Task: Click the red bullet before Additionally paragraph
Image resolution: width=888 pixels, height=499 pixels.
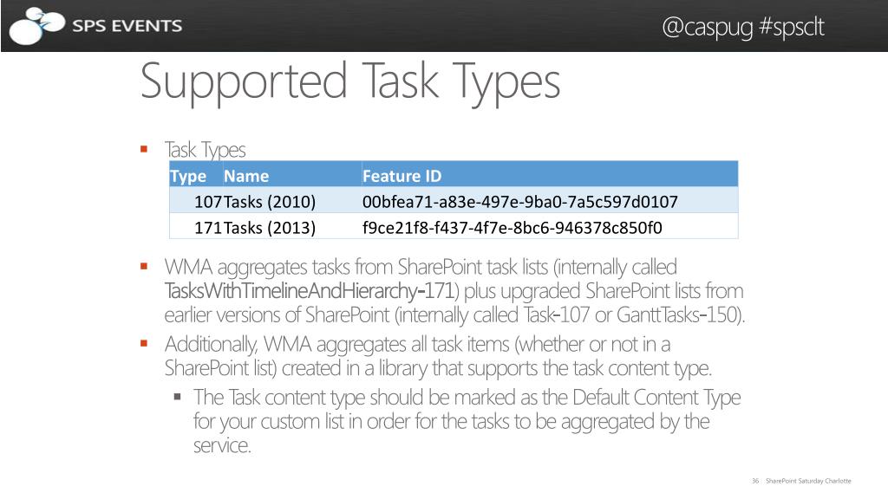Action: click(144, 343)
